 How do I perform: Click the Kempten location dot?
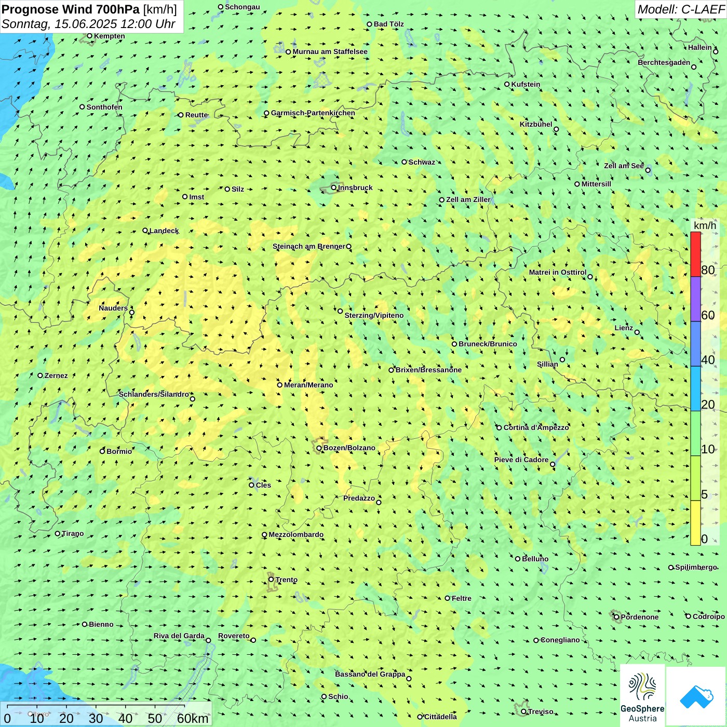click(x=90, y=36)
